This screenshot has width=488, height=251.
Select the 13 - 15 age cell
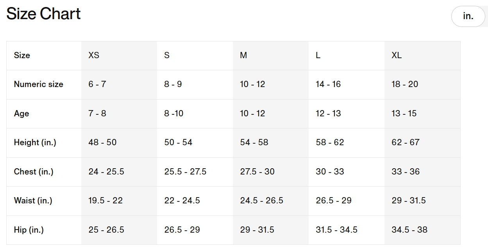pos(422,114)
